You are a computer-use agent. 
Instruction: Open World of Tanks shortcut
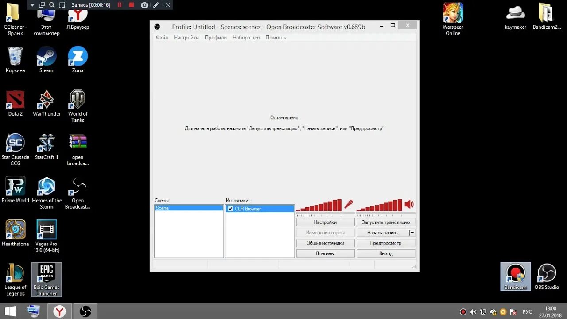click(78, 106)
